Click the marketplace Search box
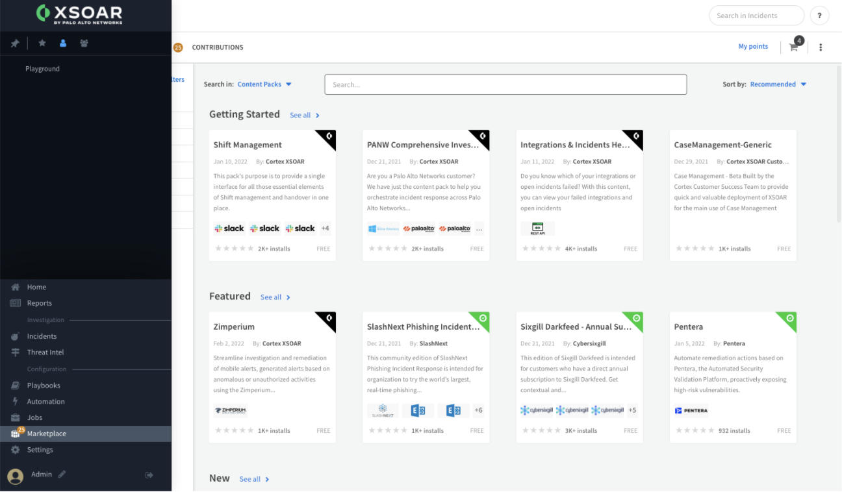Image resolution: width=842 pixels, height=492 pixels. click(505, 84)
